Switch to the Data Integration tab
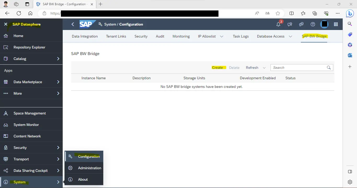Image resolution: width=357 pixels, height=188 pixels. [85, 36]
